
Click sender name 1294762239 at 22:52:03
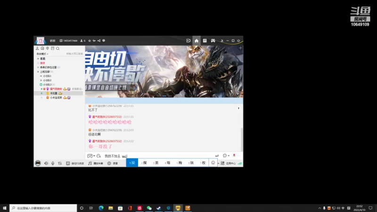(x=107, y=130)
